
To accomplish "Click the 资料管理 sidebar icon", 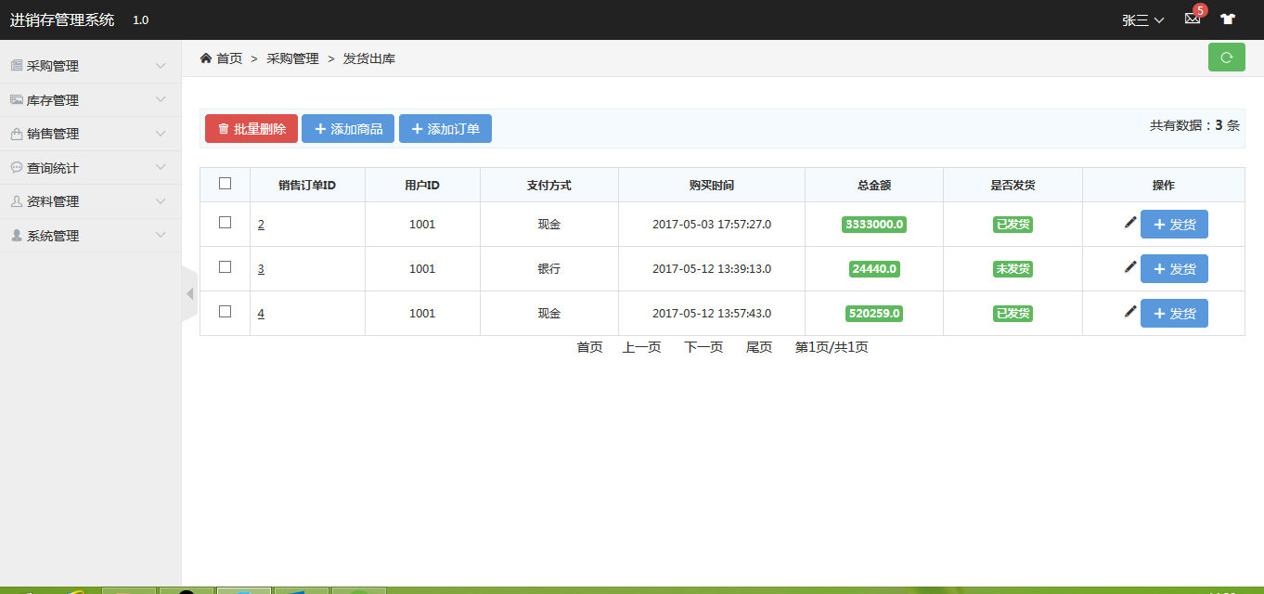I will [17, 200].
